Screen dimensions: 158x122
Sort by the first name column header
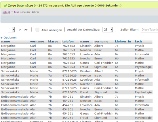[5, 42]
